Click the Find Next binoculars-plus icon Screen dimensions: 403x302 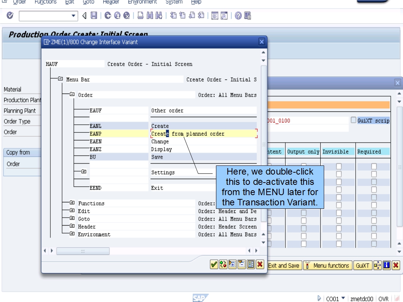159,16
